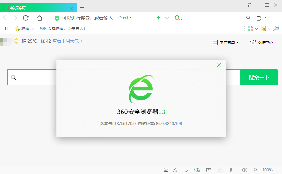Open the skin shirt icon in title bar
282x174 pixels.
(x=250, y=5)
